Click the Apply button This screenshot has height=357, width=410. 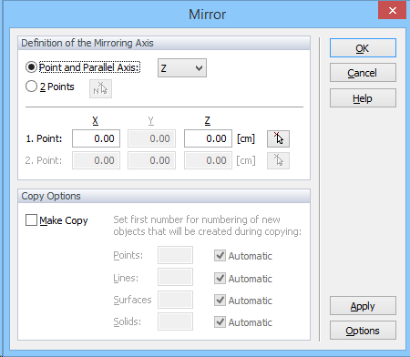(363, 306)
